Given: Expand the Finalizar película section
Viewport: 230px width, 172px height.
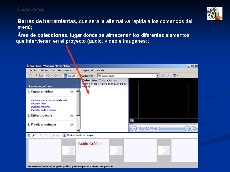Looking at the screenshot, I should 72,125.
